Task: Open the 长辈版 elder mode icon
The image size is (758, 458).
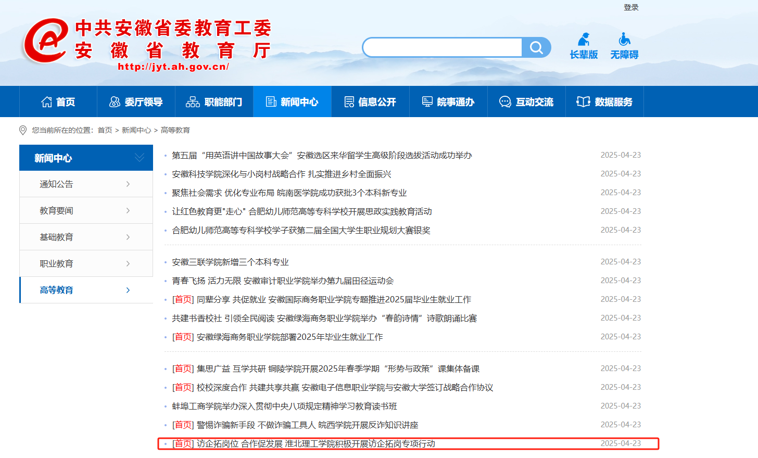Action: pyautogui.click(x=584, y=40)
